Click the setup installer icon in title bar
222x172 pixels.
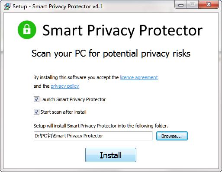[x=7, y=6]
